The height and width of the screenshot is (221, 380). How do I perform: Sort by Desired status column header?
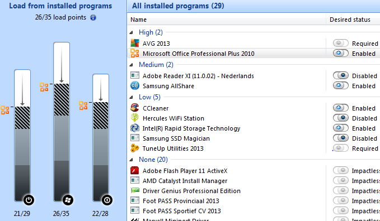coord(353,20)
